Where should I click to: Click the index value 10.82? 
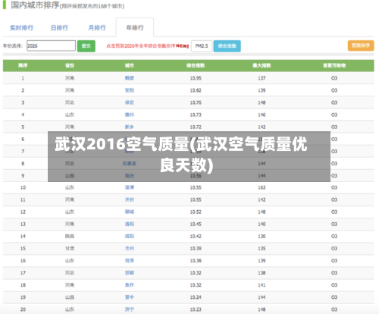tap(196, 90)
